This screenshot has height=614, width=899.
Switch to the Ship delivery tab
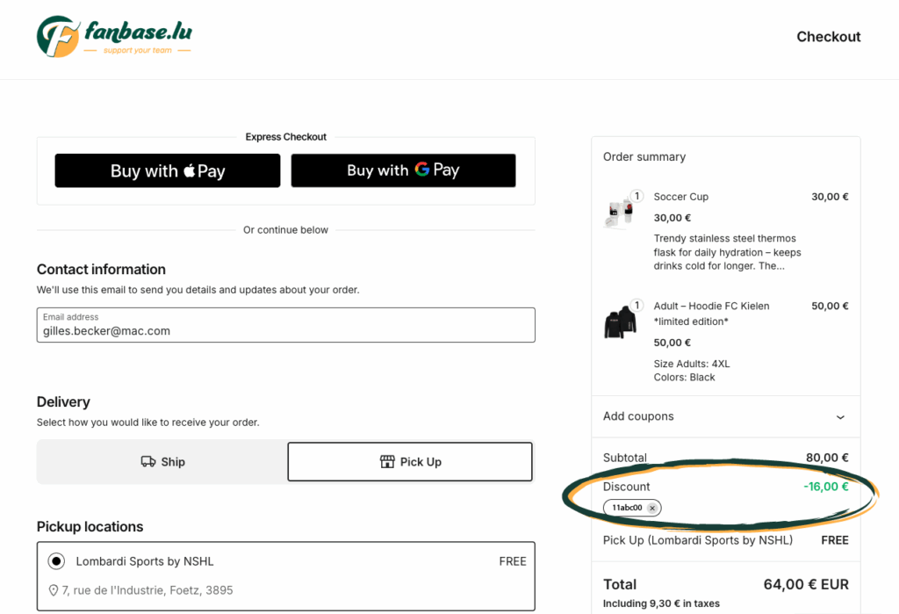[x=162, y=462]
